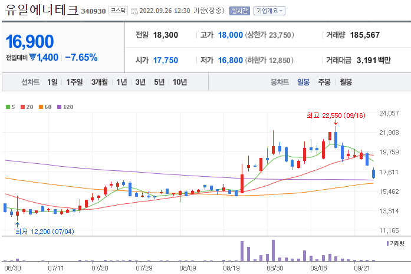Click the 유일에너테크 stock name
The width and height of the screenshot is (411, 274).
pos(42,9)
